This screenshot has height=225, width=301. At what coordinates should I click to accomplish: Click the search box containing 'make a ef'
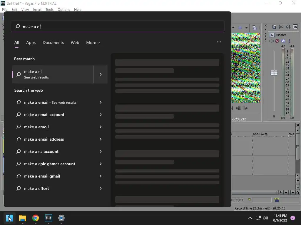click(x=118, y=27)
